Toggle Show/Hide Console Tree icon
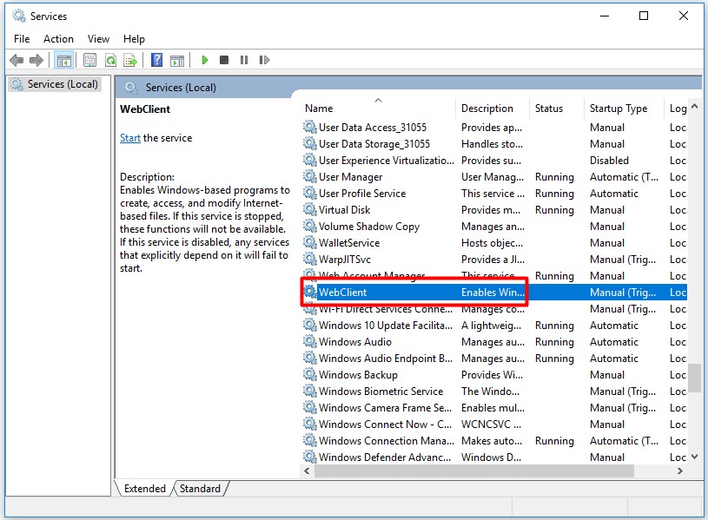This screenshot has width=708, height=520. (64, 60)
